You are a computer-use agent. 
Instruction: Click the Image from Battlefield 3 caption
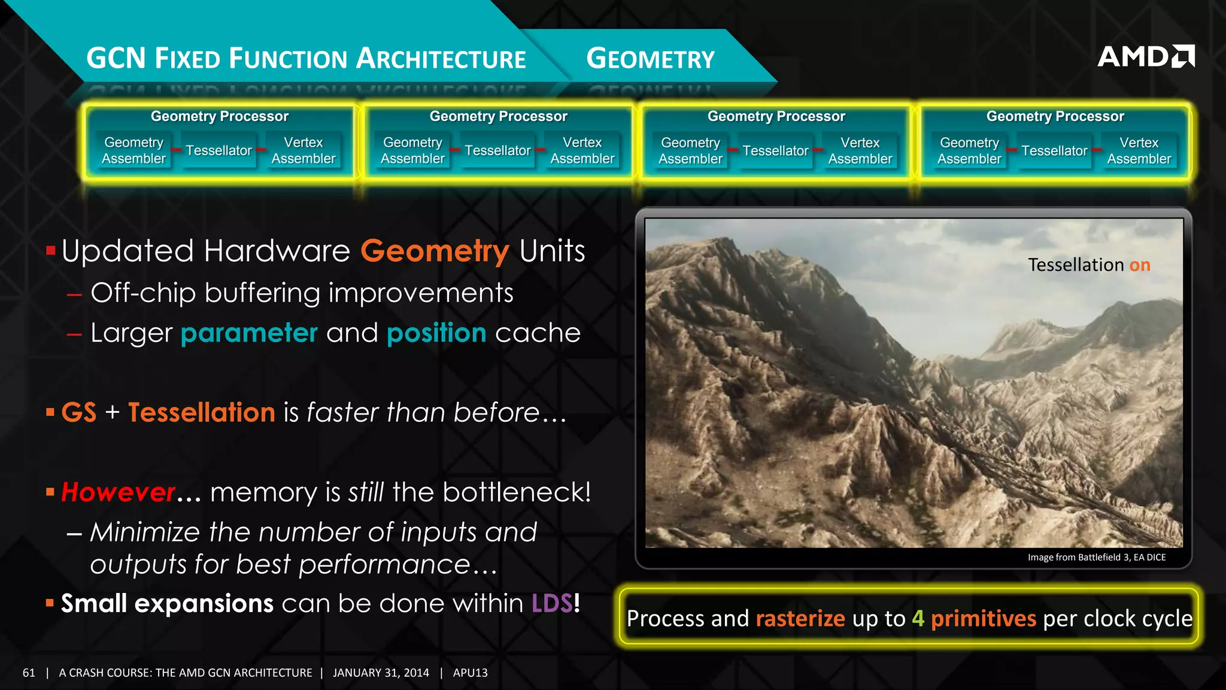1096,557
